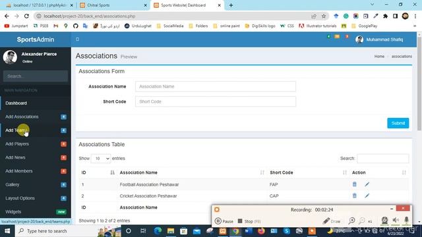Viewport: 422px width, 237px height.
Task: Open the Gmail bookmark icon
Action: [55, 26]
